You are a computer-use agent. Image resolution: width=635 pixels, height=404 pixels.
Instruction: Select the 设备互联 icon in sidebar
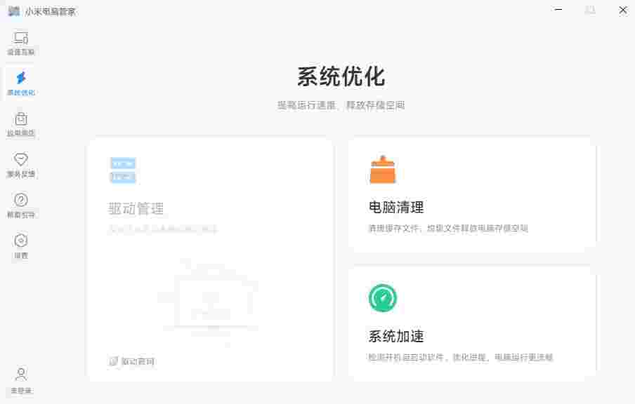[20, 41]
